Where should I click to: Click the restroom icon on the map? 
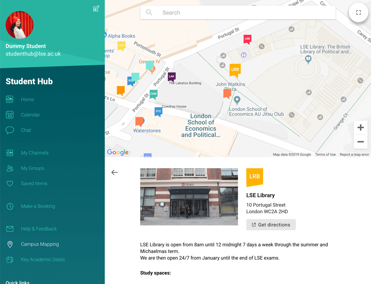point(244,55)
